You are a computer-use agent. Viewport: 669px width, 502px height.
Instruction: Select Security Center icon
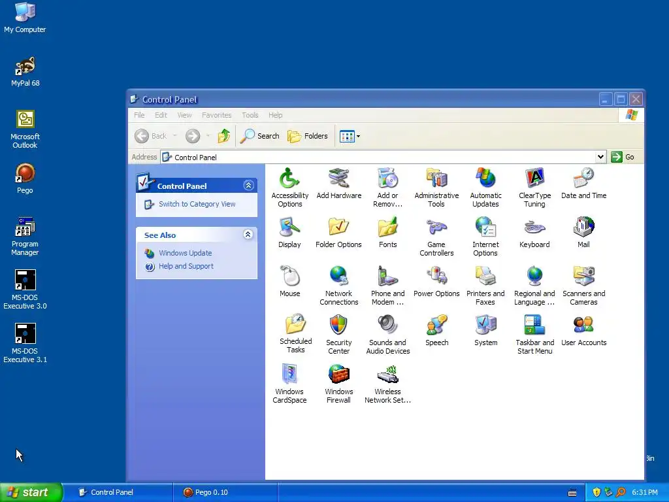(339, 326)
